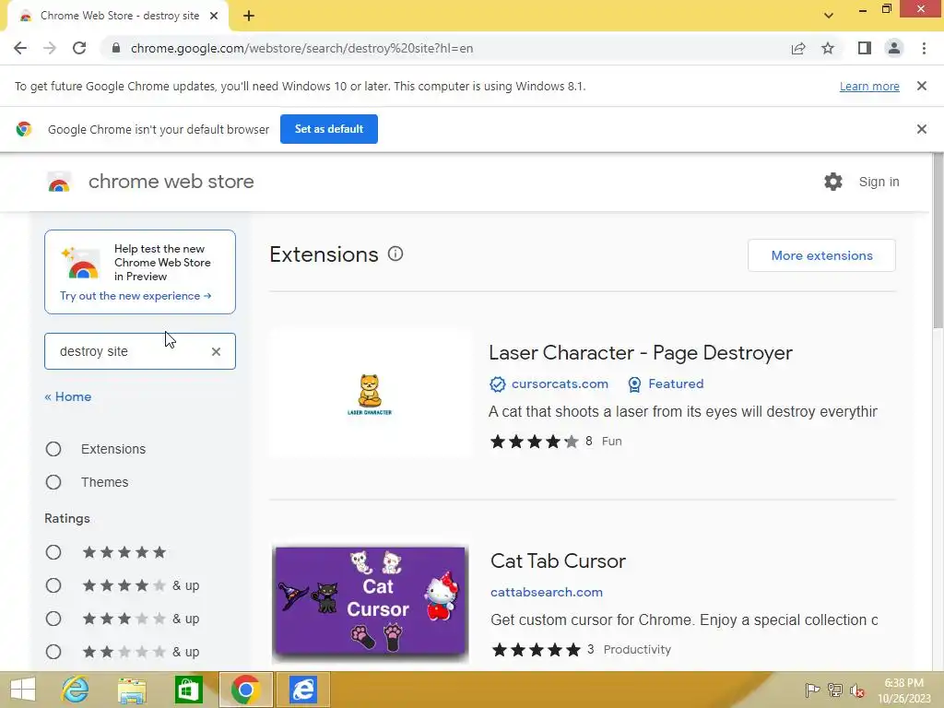Filter by three stars & up
The image size is (944, 708).
click(x=53, y=619)
